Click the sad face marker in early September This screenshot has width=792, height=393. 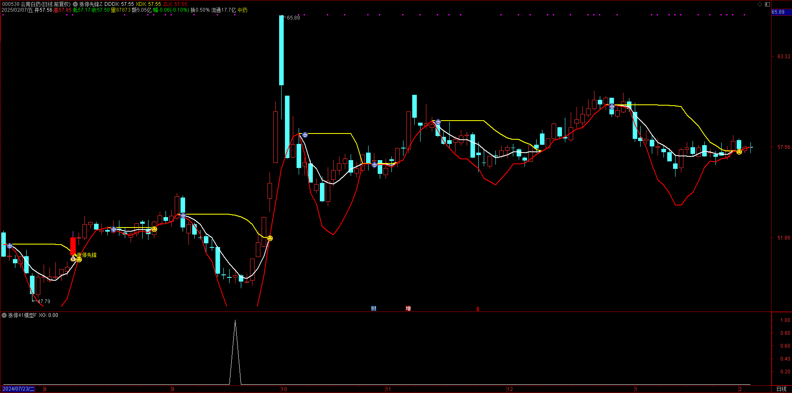point(183,215)
